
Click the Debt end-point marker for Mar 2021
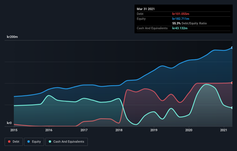click(232, 83)
